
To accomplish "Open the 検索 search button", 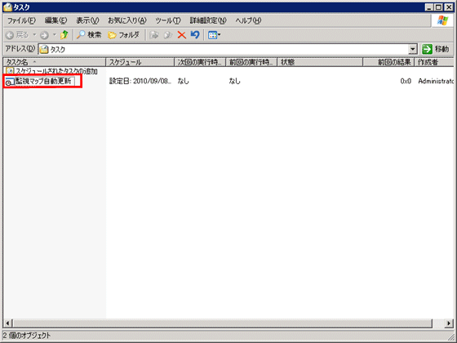I will pos(89,35).
